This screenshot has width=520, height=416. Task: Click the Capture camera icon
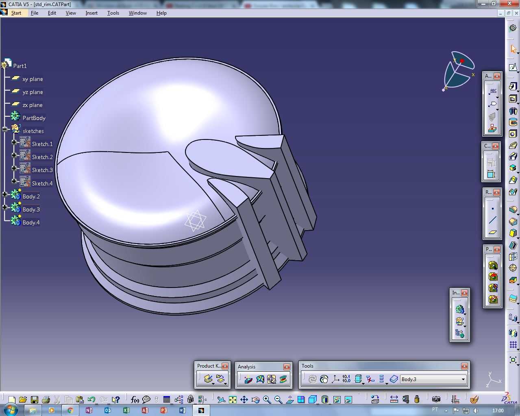tap(436, 399)
